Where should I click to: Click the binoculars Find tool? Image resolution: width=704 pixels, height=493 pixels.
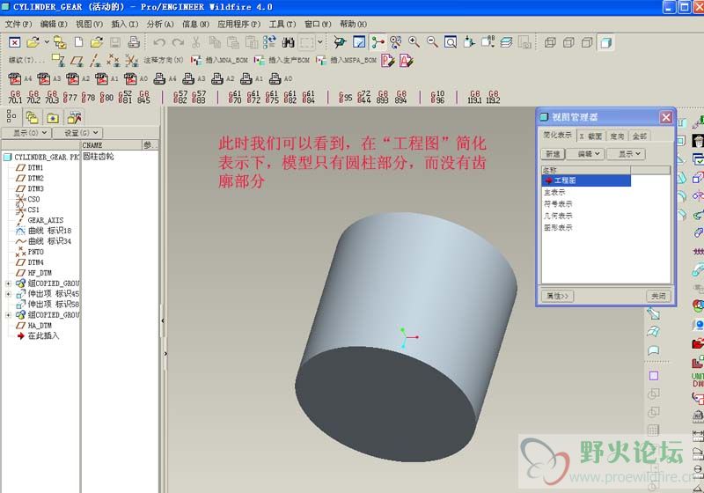point(288,42)
